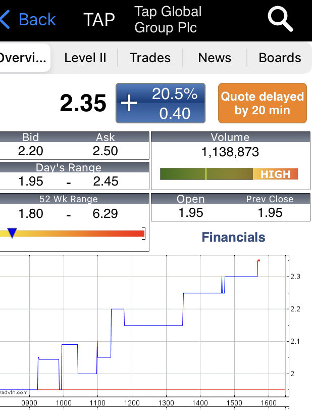Image resolution: width=312 pixels, height=410 pixels.
Task: Tap the 2.2 price label on chart axis
Action: (x=295, y=309)
